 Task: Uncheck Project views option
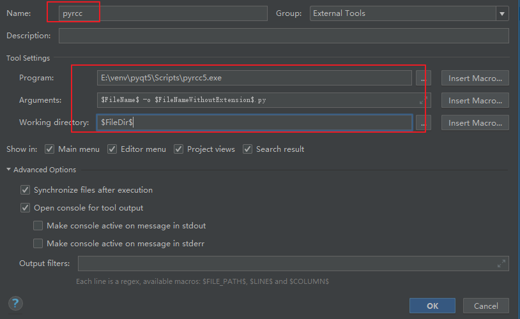[x=178, y=149]
